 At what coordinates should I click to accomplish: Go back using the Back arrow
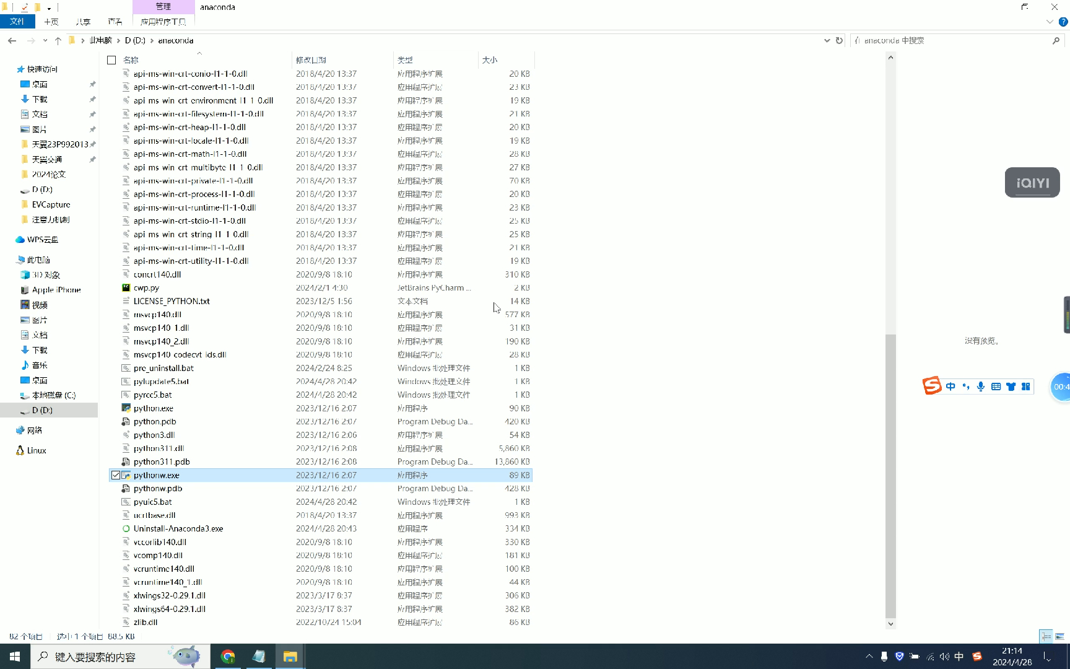pyautogui.click(x=12, y=41)
